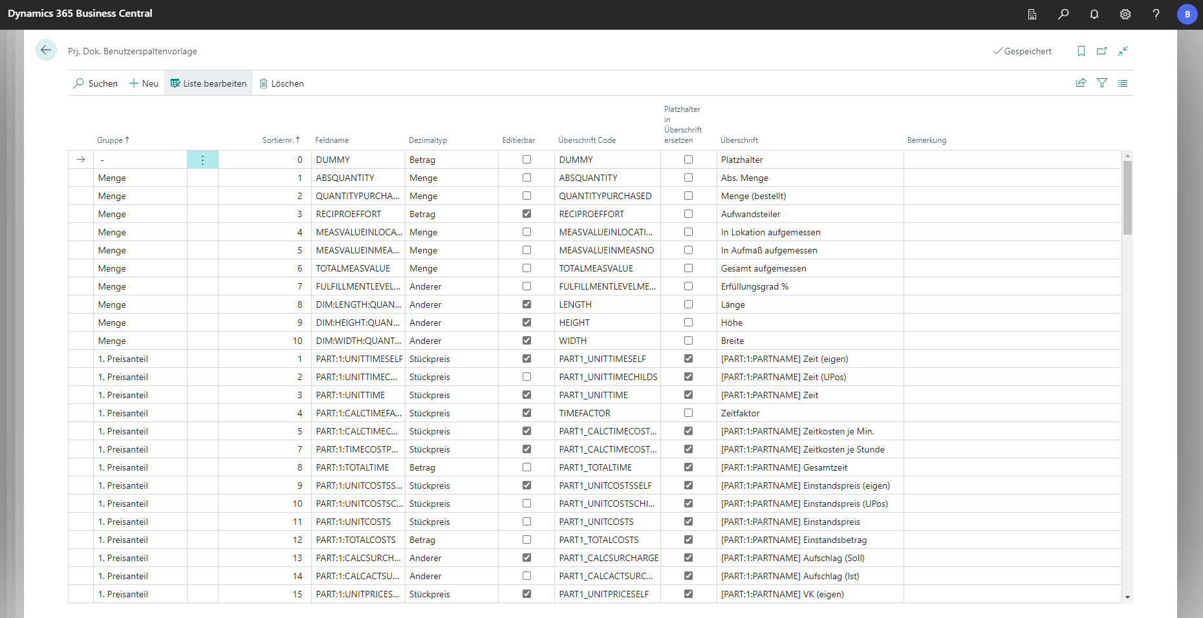Image resolution: width=1203 pixels, height=618 pixels.
Task: Open the help question mark
Action: pos(1156,14)
